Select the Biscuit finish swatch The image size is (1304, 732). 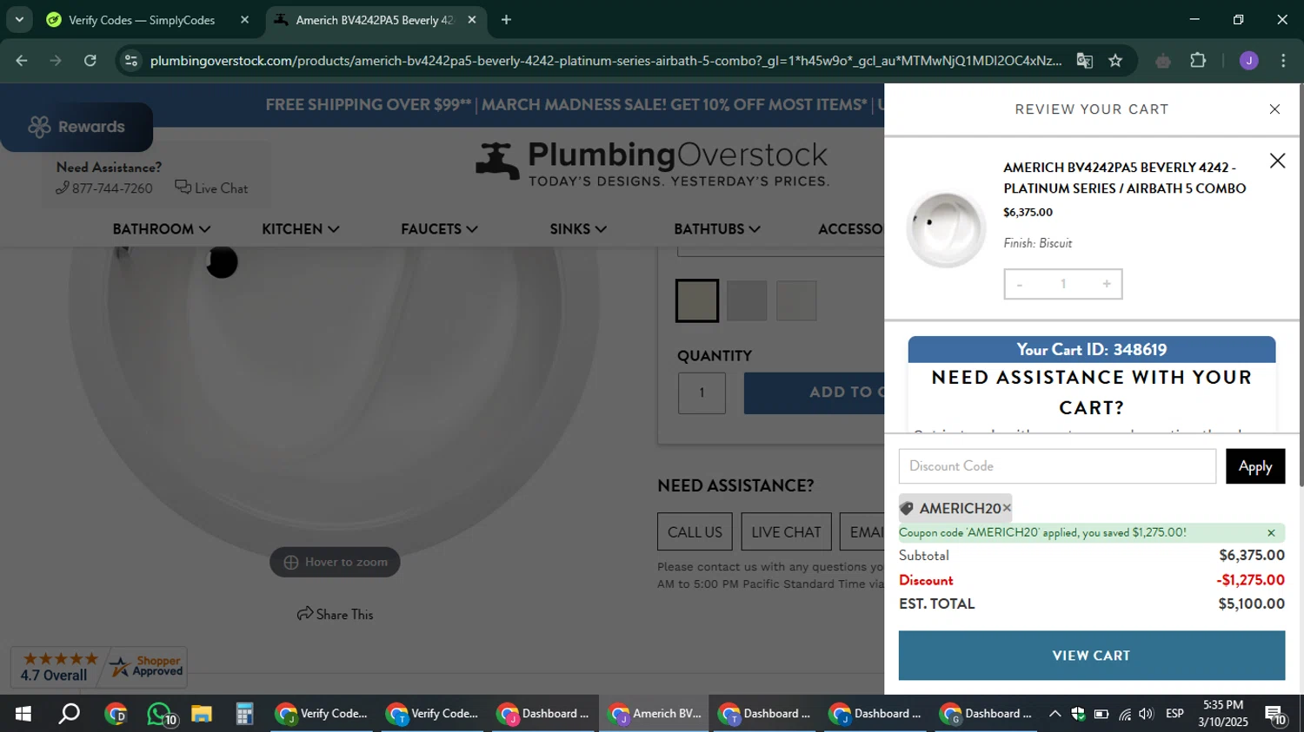point(697,300)
